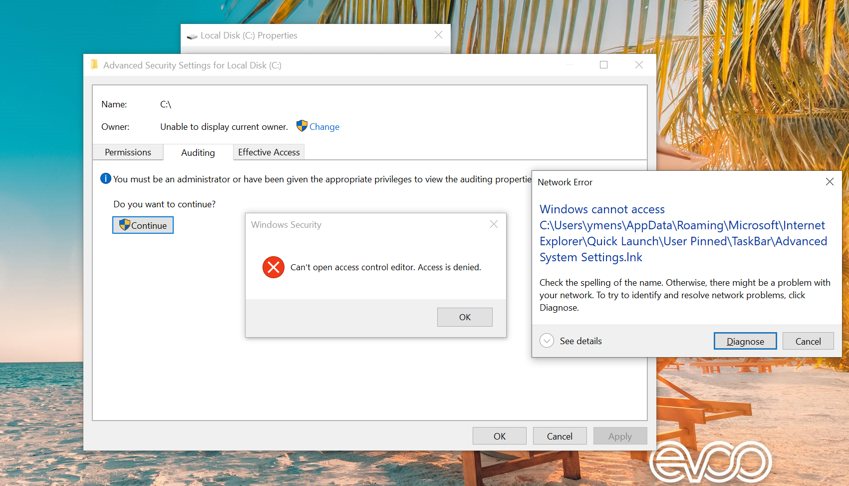Click the disk drive icon in Local Disk Properties
This screenshot has height=486, width=849.
pyautogui.click(x=192, y=35)
